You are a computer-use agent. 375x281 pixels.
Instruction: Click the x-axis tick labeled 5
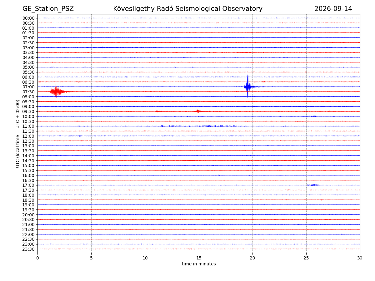point(91,258)
